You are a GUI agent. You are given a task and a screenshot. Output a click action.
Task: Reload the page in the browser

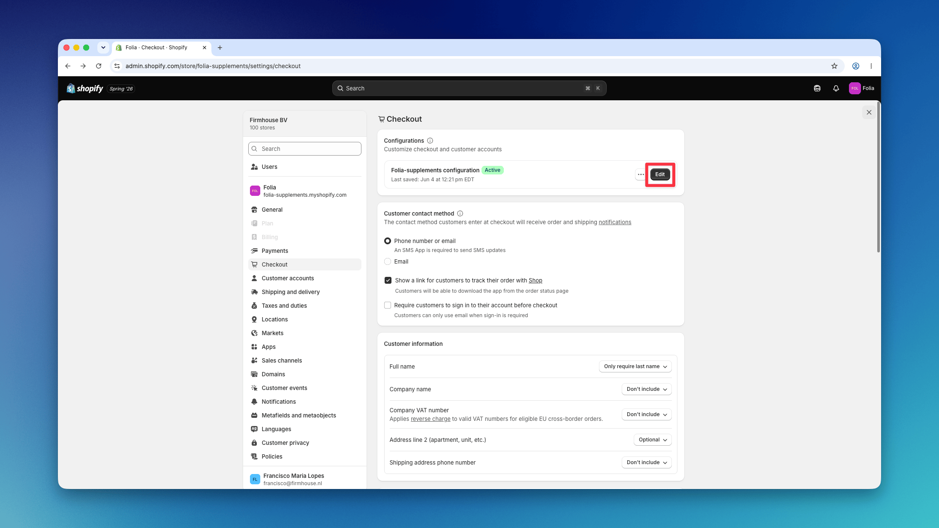click(99, 66)
